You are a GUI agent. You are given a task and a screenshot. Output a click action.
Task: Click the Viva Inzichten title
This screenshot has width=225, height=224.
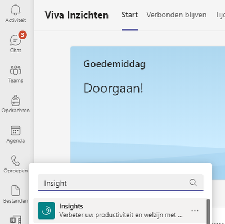tap(76, 15)
